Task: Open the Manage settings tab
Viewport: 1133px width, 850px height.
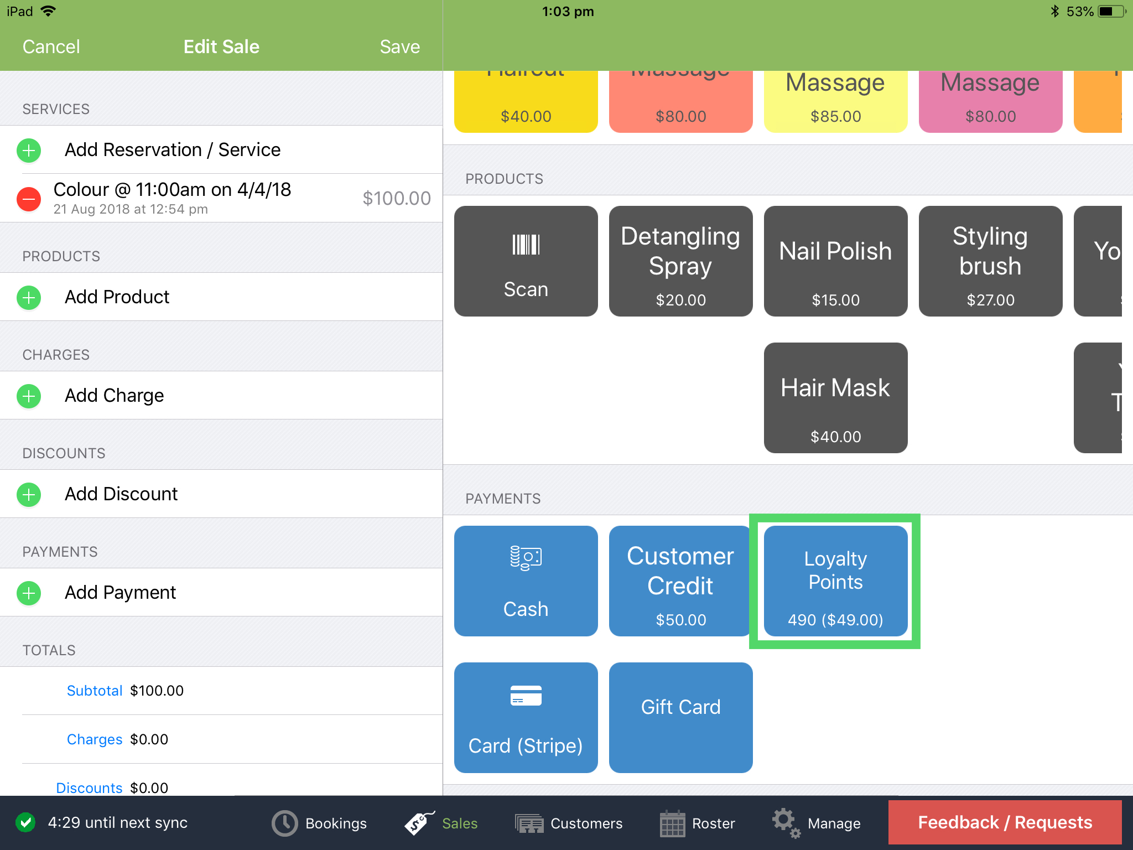Action: coord(817,823)
